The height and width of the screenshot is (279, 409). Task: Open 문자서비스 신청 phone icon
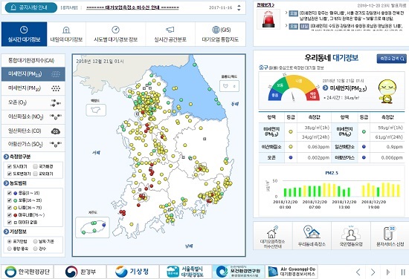[390, 233]
